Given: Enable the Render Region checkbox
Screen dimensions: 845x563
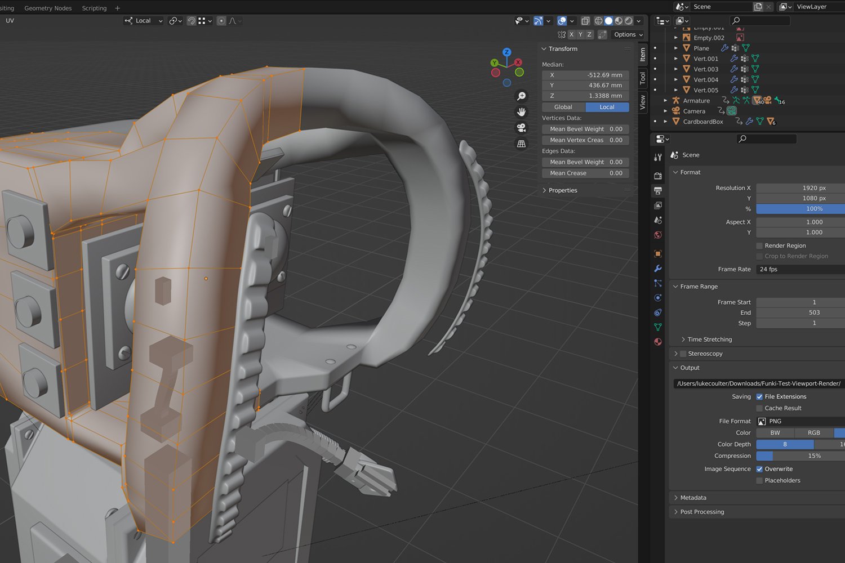Looking at the screenshot, I should (759, 245).
